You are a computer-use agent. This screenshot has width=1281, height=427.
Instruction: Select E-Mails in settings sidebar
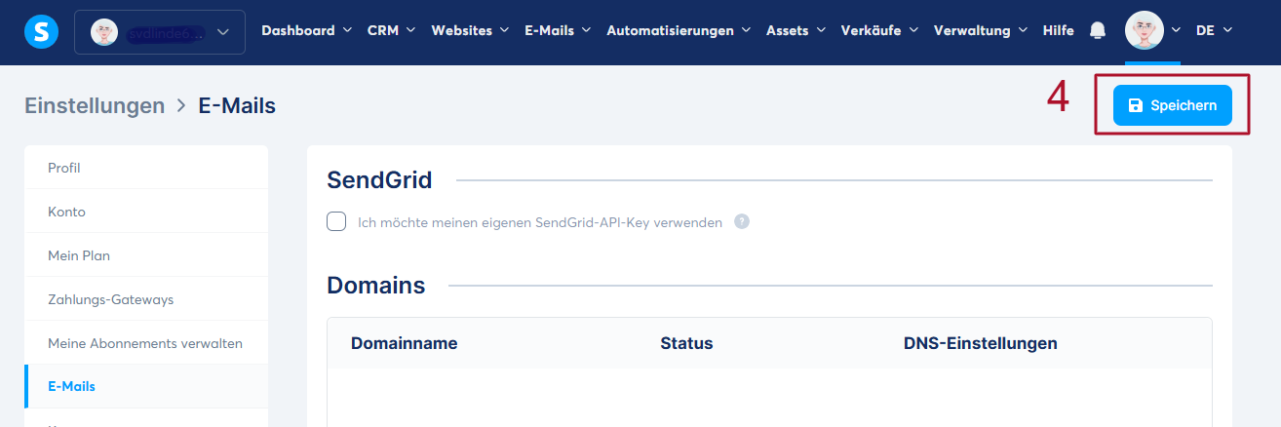(x=146, y=387)
